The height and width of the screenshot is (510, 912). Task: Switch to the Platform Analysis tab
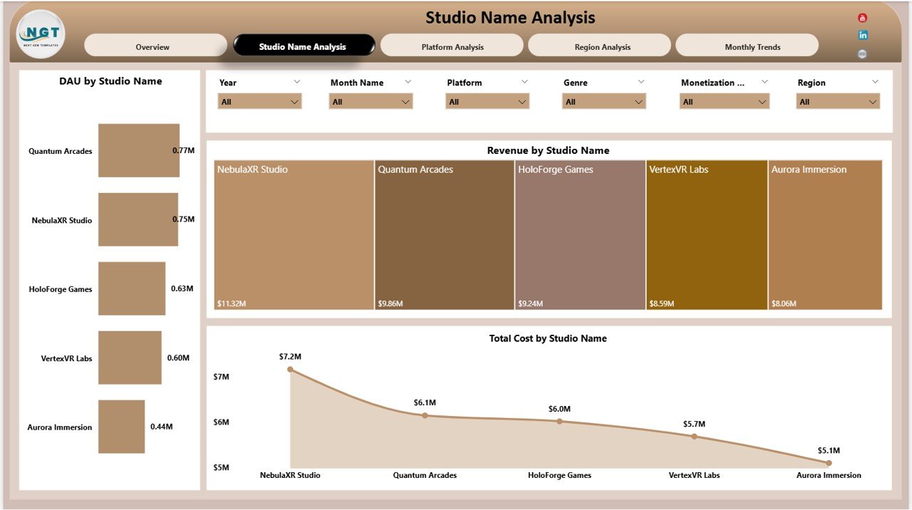453,45
